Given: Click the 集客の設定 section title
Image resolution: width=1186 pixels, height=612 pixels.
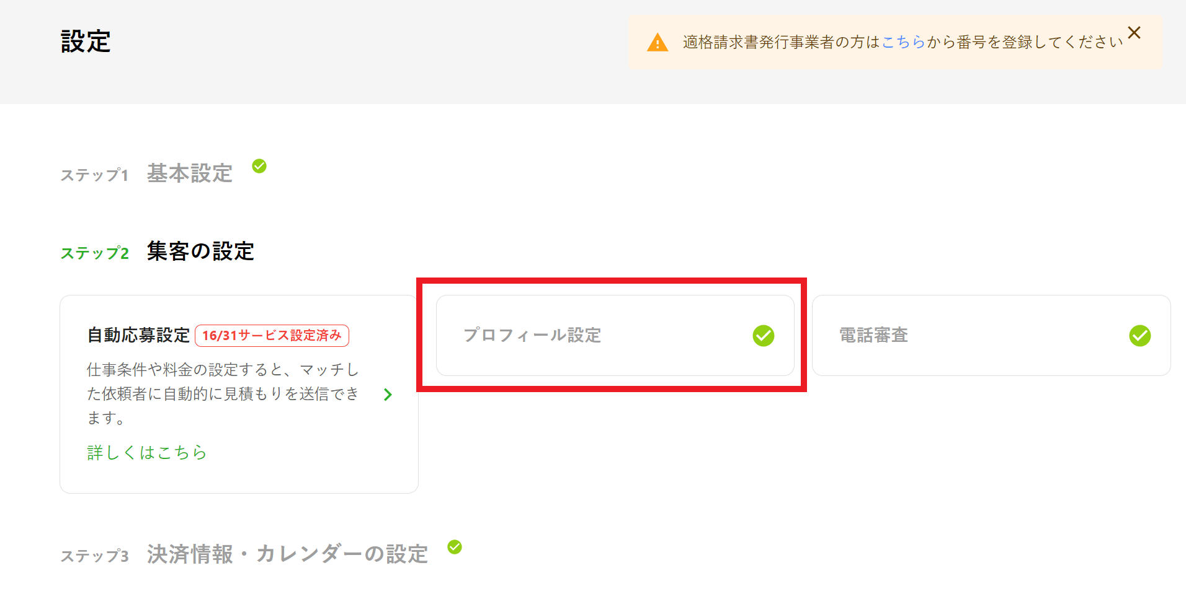Looking at the screenshot, I should click(x=200, y=251).
